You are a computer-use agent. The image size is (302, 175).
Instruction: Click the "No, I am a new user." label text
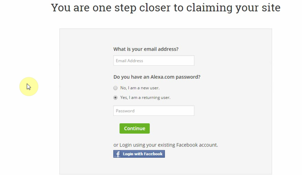tap(140, 88)
